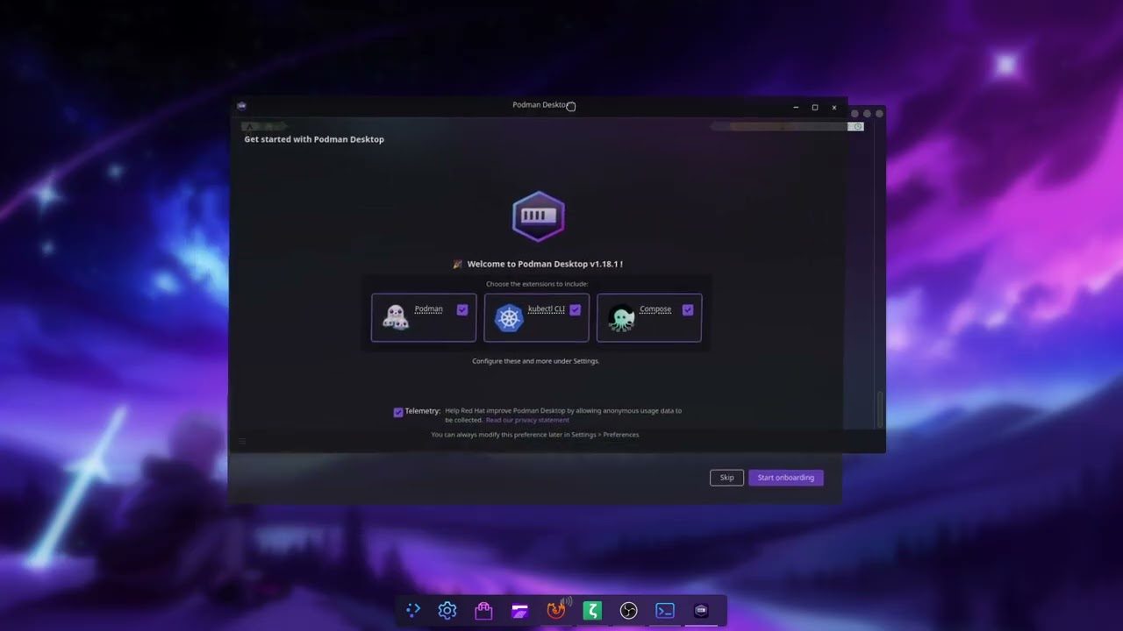Click the Compose extension label
The image size is (1123, 631).
655,308
